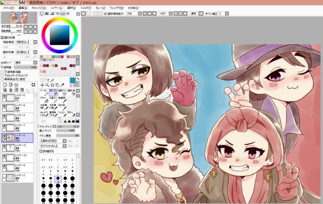323x204 pixels.
Task: Select the eyedropper color picker tool
Action: 62,85
